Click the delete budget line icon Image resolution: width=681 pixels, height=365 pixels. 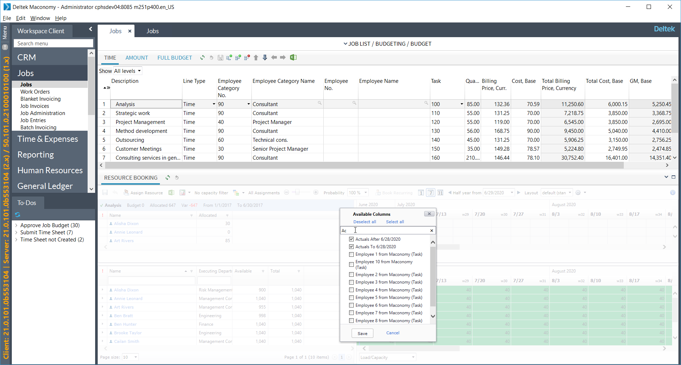247,57
